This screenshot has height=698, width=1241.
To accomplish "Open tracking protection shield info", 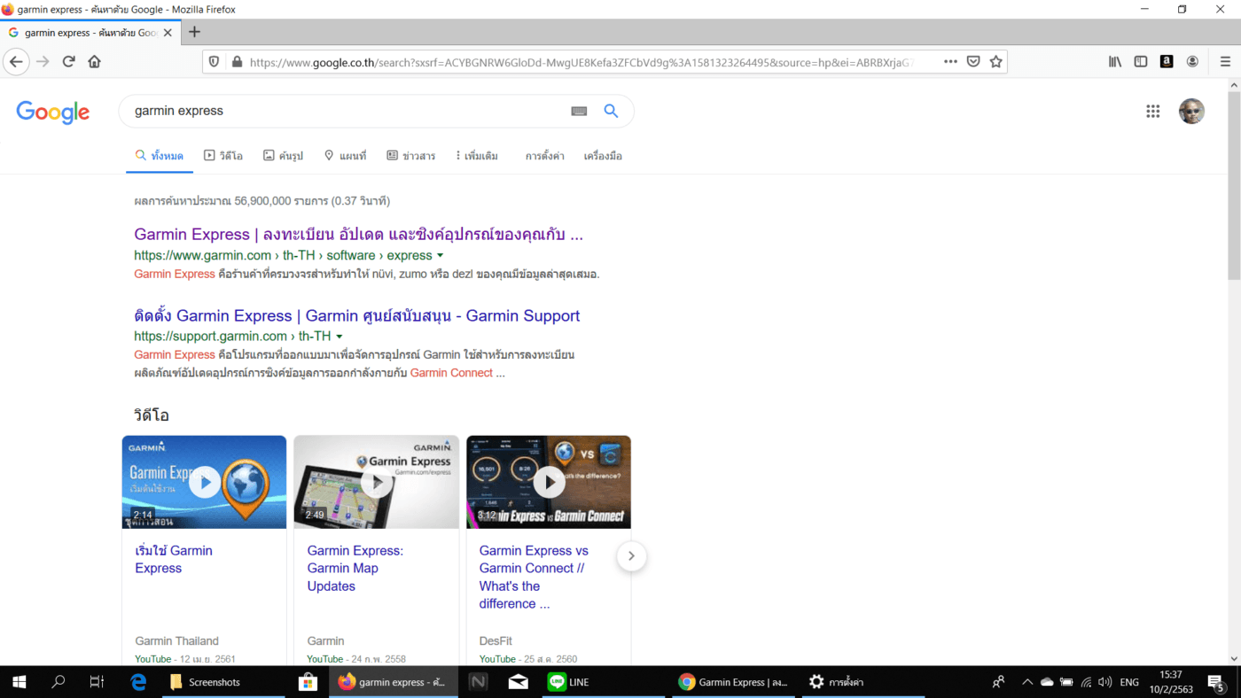I will pyautogui.click(x=214, y=62).
